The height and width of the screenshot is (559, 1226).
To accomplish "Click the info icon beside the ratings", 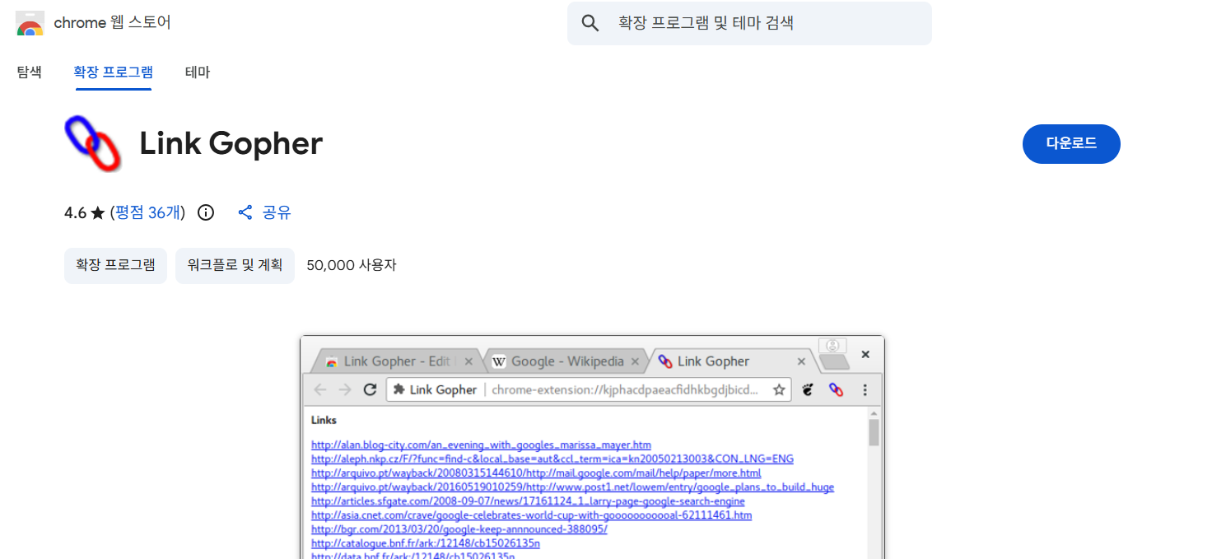I will (x=206, y=212).
